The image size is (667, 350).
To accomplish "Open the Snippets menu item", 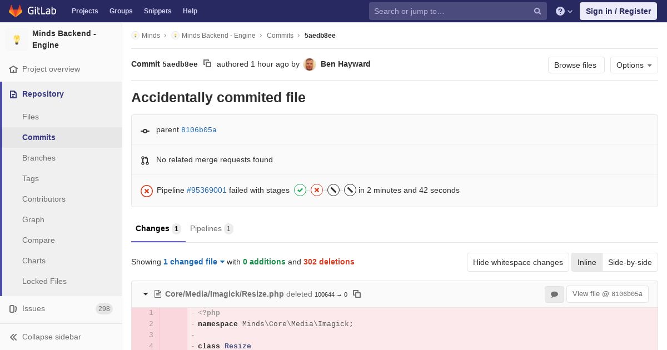I will click(158, 11).
